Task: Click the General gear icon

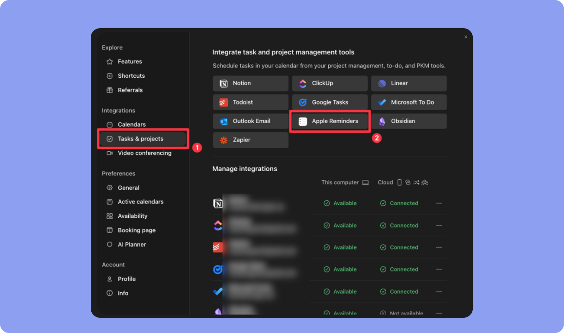Action: point(110,188)
